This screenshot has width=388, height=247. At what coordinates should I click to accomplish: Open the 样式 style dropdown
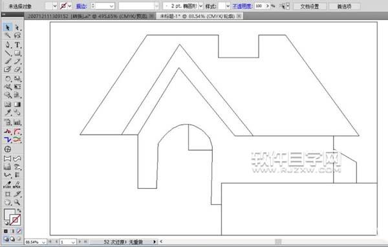(x=228, y=6)
